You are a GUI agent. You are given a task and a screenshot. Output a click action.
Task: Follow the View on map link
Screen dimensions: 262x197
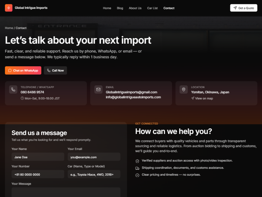202,98
